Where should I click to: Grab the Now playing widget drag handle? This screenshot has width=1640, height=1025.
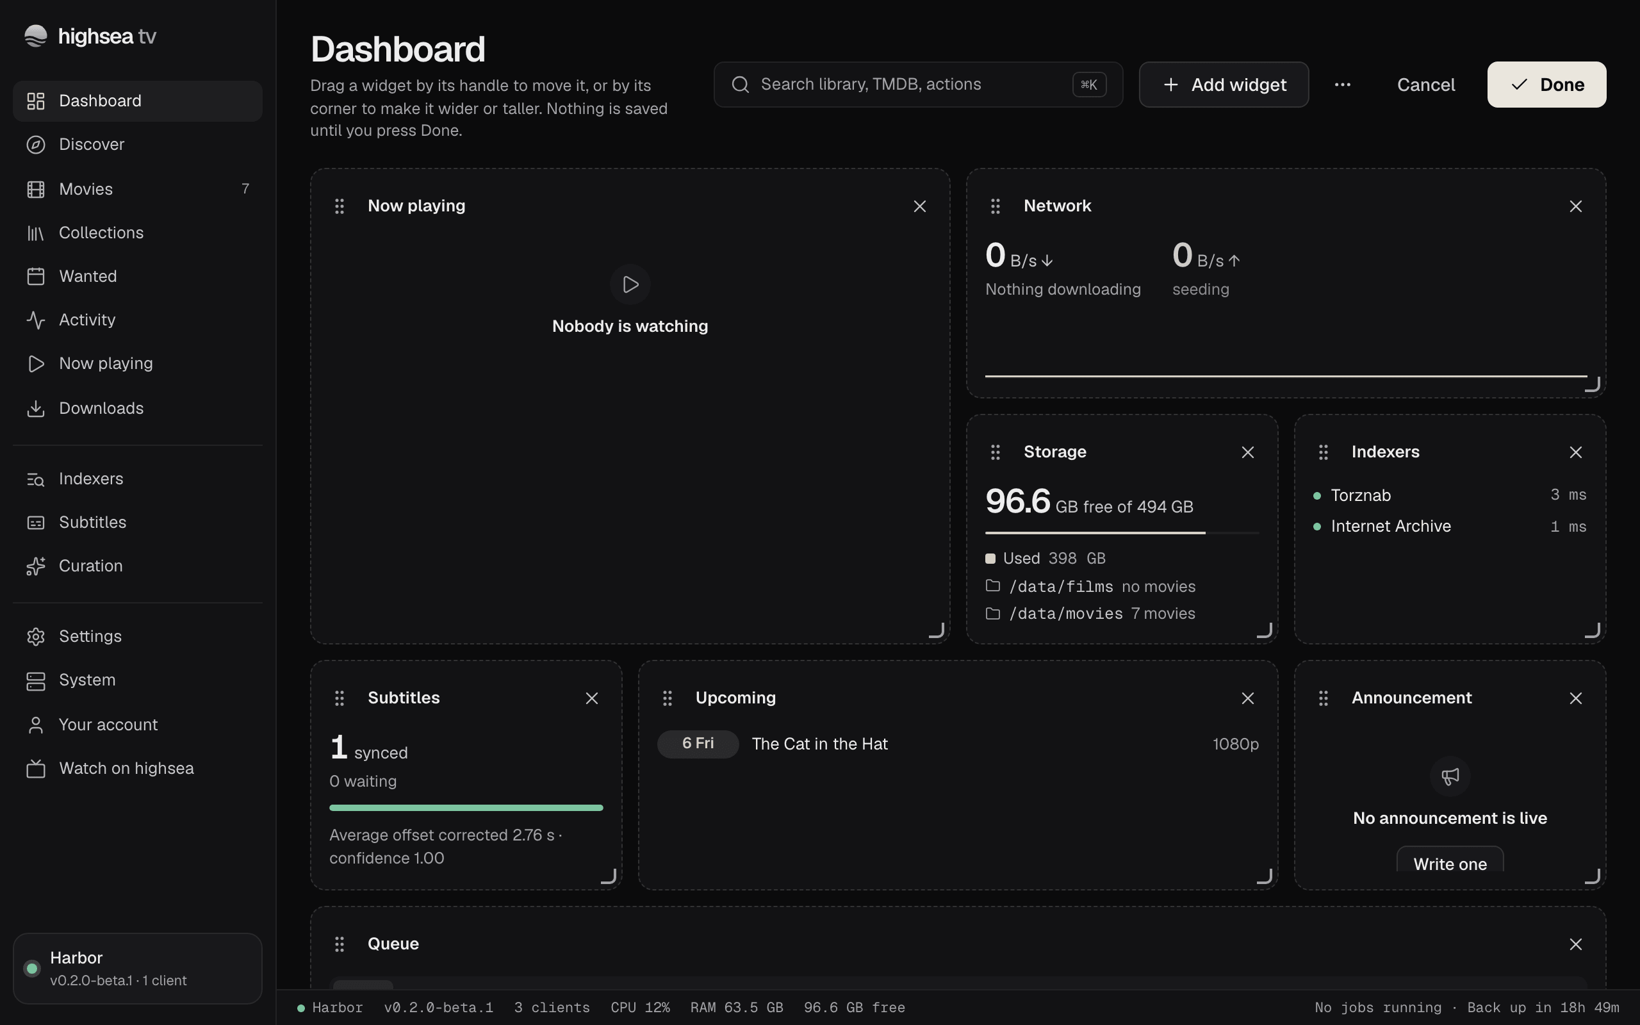[x=340, y=206]
